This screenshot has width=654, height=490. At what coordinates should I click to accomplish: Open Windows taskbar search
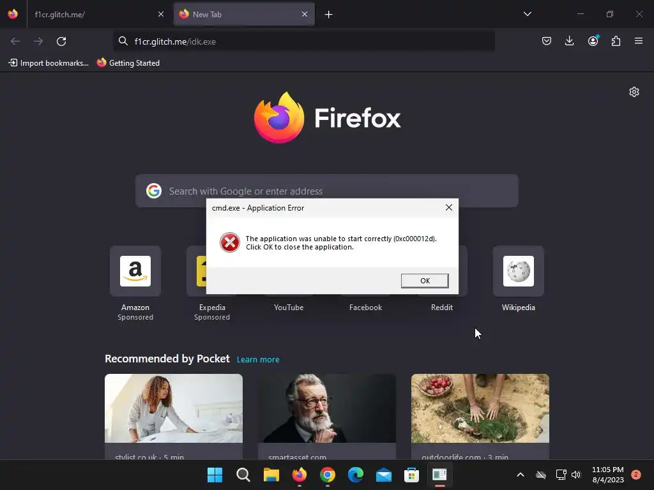click(243, 475)
